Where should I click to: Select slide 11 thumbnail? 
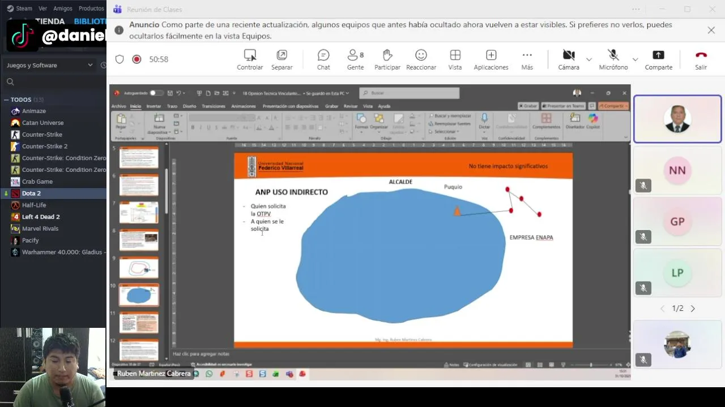139,322
